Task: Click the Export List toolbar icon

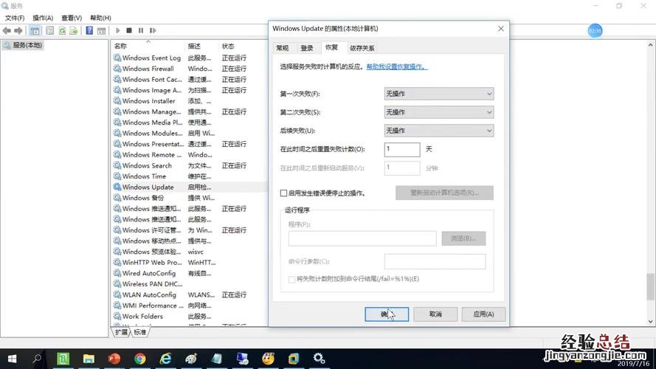Action: [x=74, y=30]
